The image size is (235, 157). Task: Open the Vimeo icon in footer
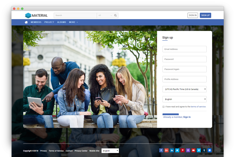click(x=199, y=150)
